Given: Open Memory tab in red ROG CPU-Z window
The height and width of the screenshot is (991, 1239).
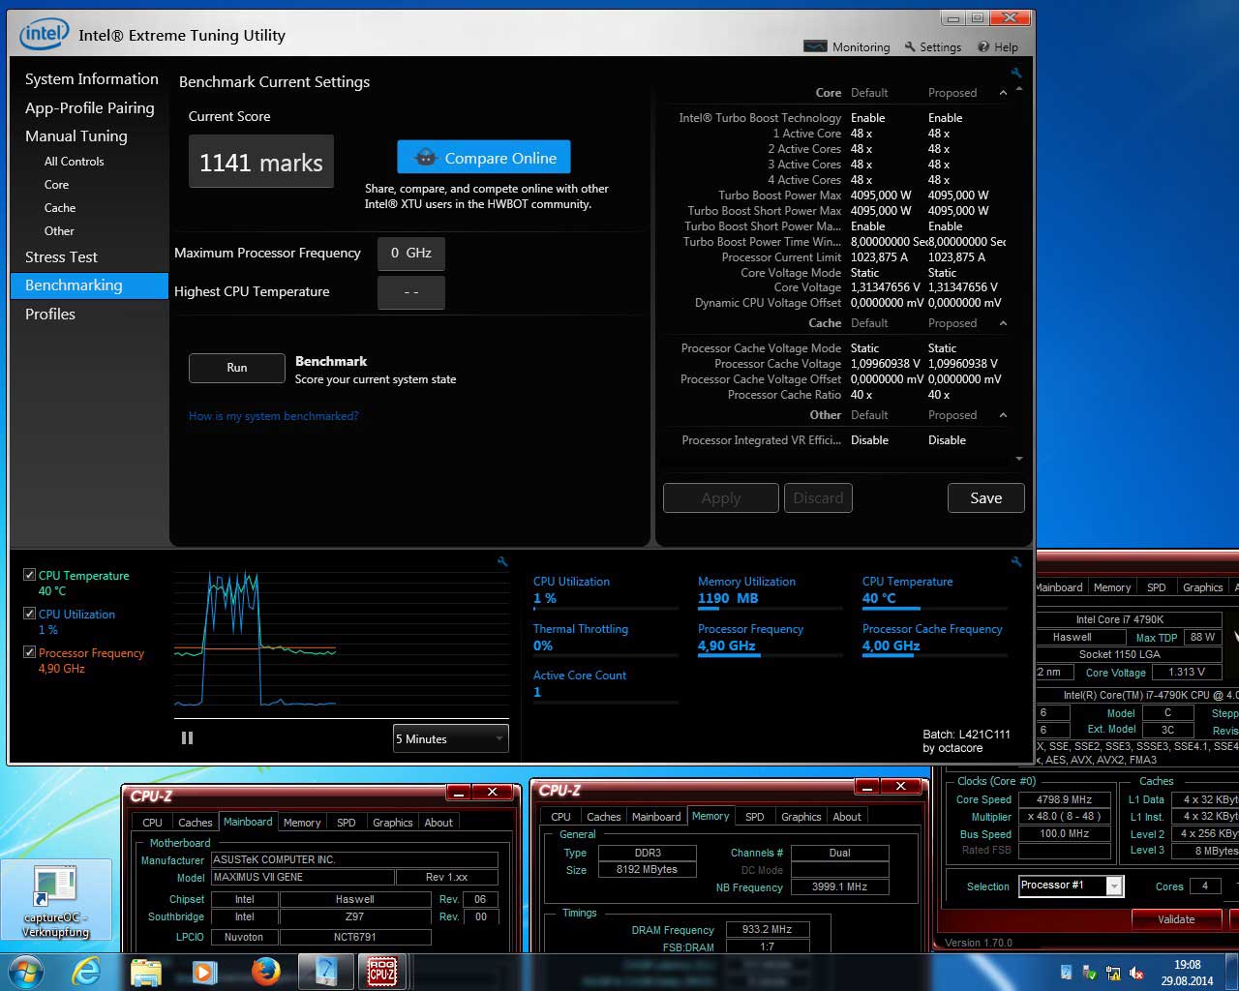Looking at the screenshot, I should pos(1112,587).
